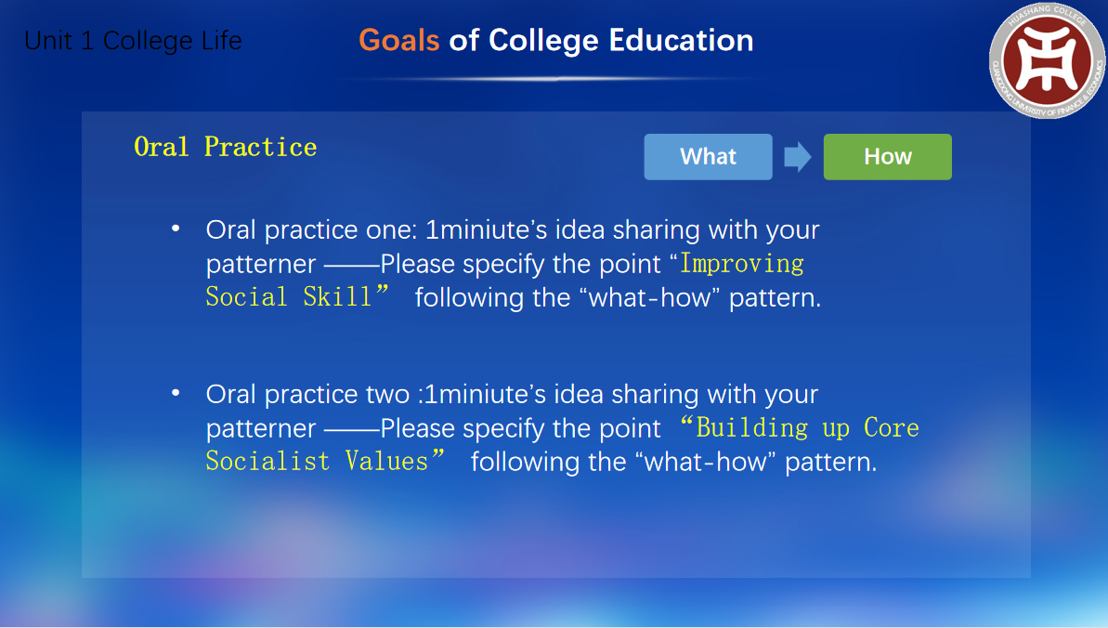Click the arrow between What and How
1108x628 pixels.
pyautogui.click(x=797, y=157)
